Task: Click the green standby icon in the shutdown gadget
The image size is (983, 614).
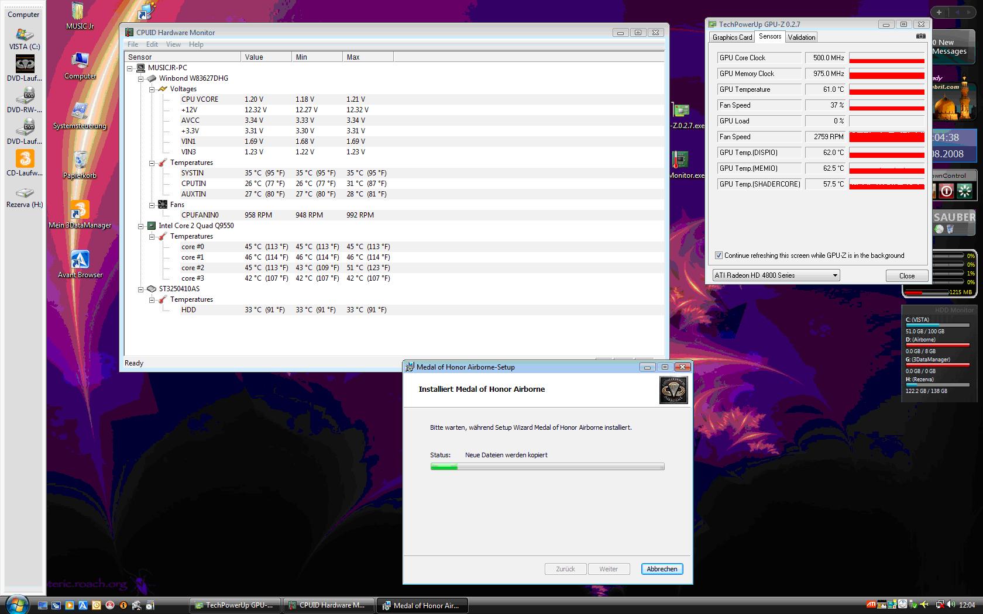Action: click(964, 191)
